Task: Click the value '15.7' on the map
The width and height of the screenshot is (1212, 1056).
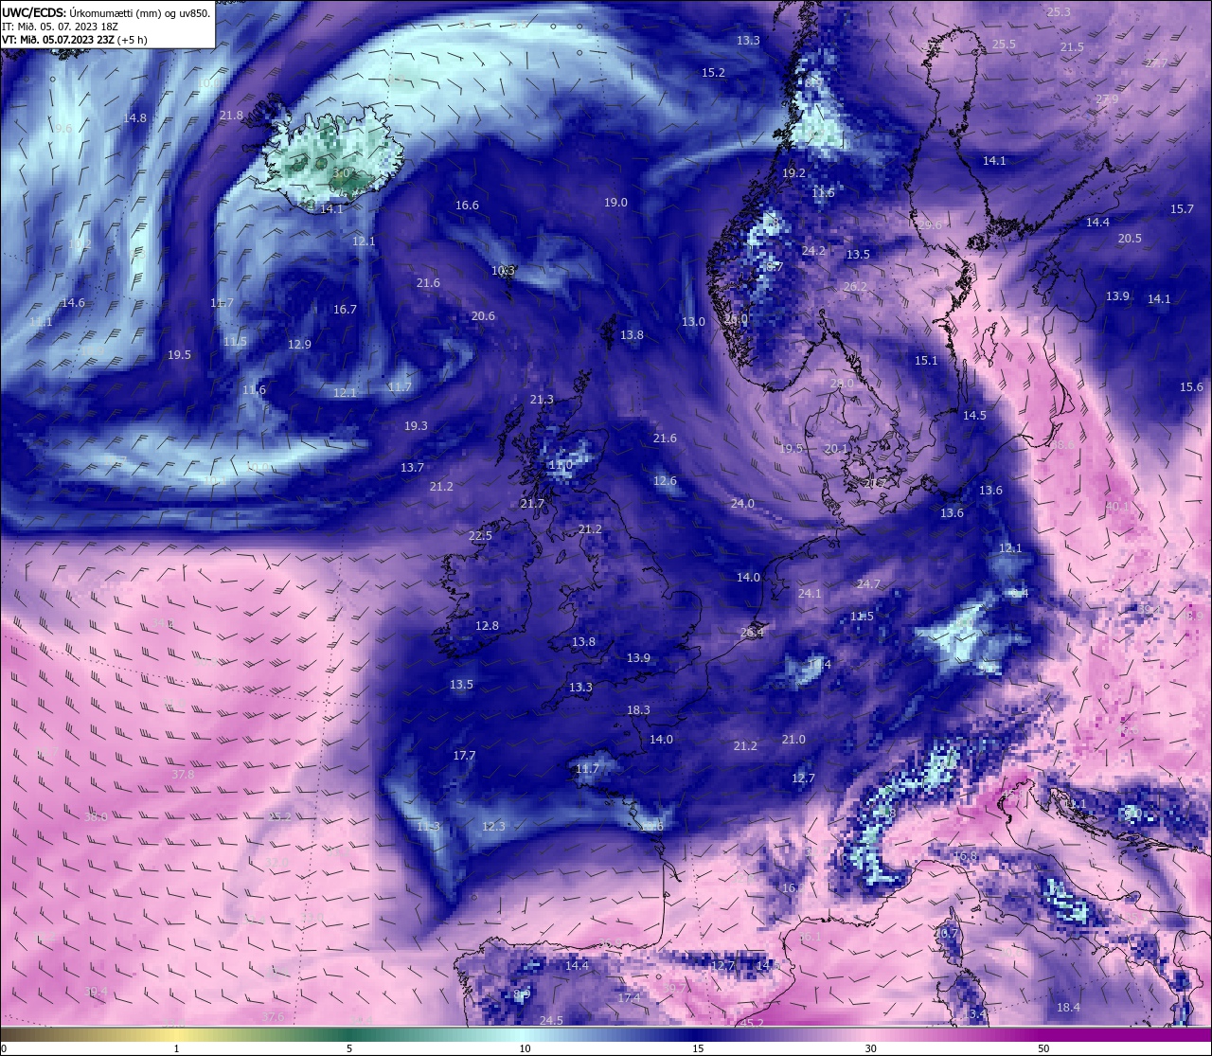Action: [x=1182, y=209]
